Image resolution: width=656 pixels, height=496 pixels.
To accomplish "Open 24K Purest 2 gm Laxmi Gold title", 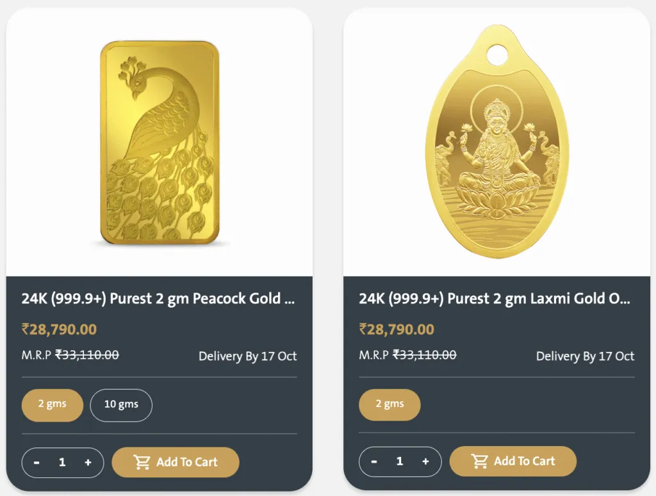I will click(495, 299).
